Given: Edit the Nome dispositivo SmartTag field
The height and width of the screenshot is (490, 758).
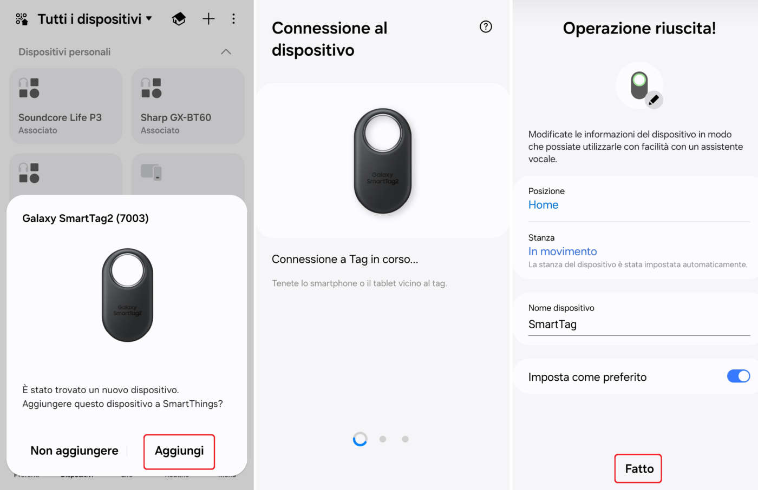Looking at the screenshot, I should (x=638, y=325).
